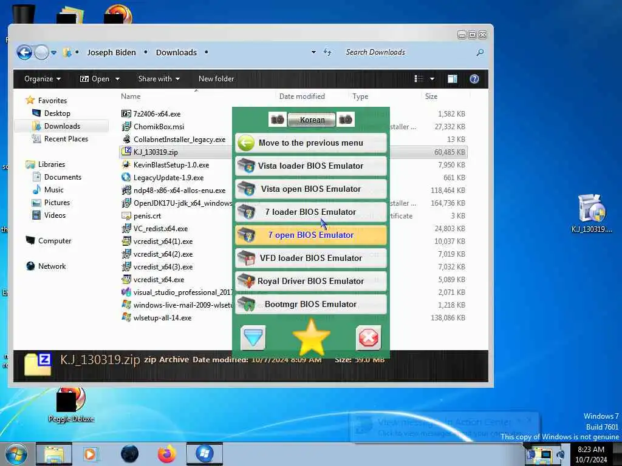Select wlsetup-all-14.exe
The width and height of the screenshot is (622, 466).
click(162, 318)
